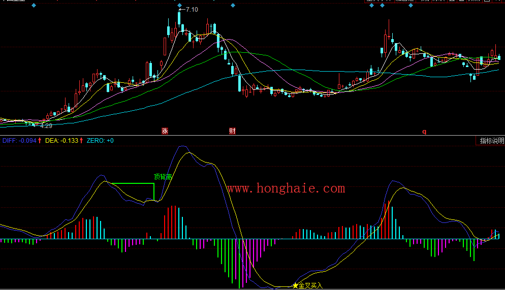Click the blue diamond above the 7.10 peak

[180, 6]
